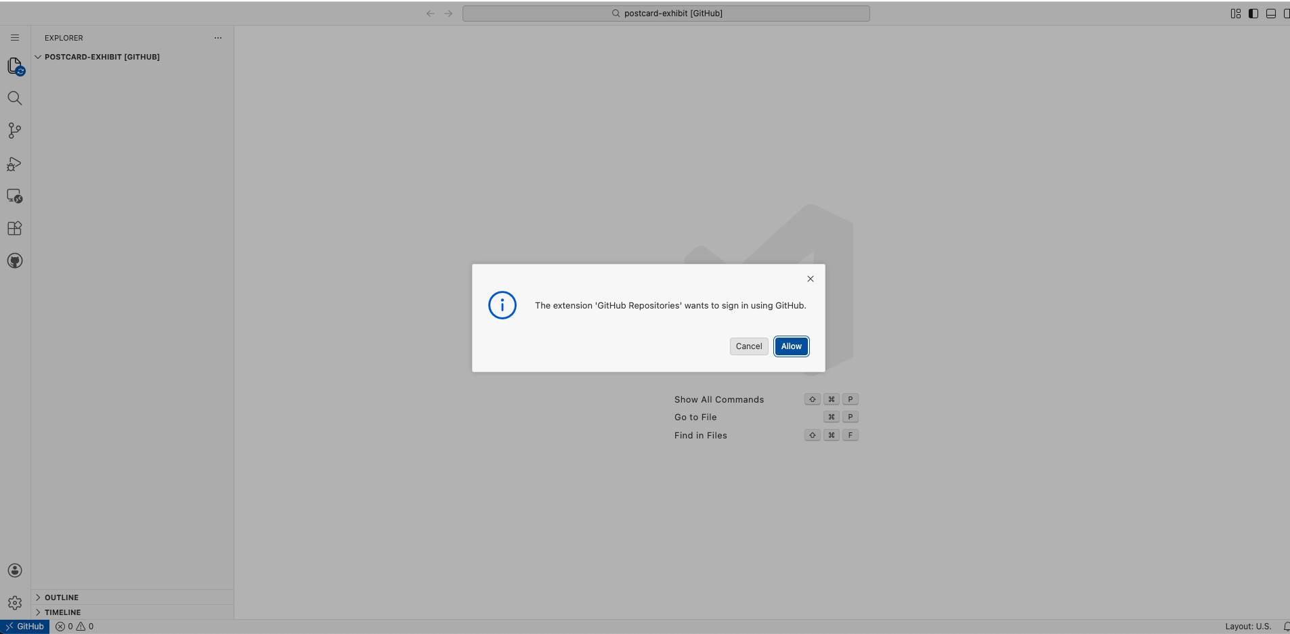Click the postcard-exhibit command center search box

[x=666, y=14]
